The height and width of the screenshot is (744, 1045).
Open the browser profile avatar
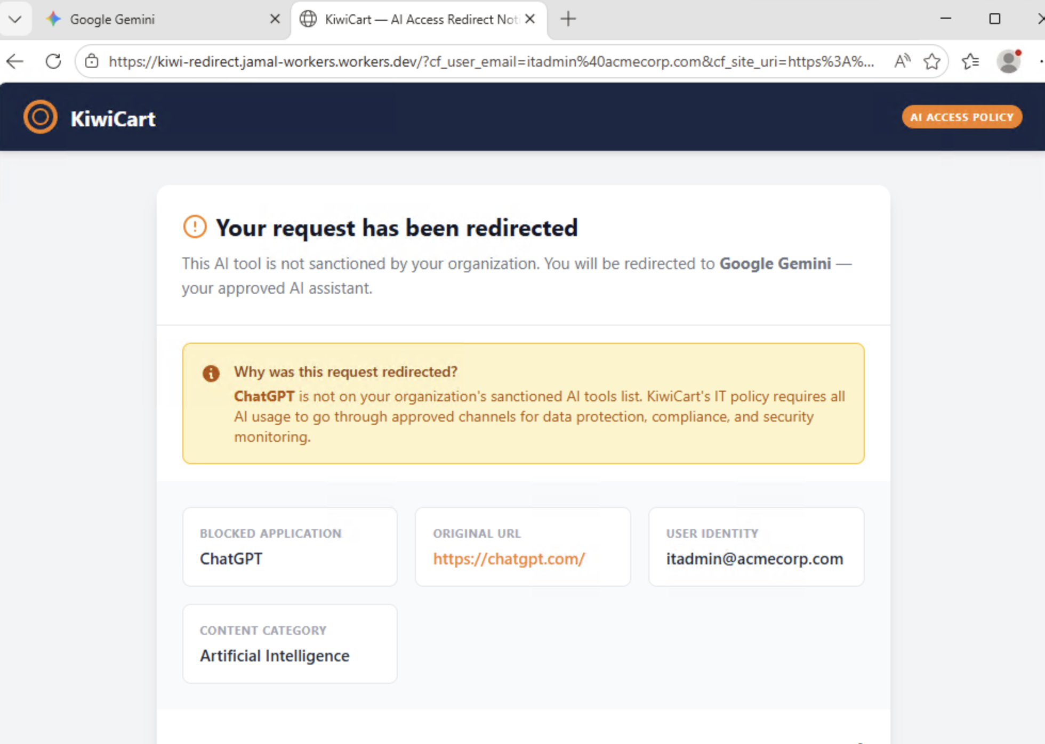(1009, 62)
